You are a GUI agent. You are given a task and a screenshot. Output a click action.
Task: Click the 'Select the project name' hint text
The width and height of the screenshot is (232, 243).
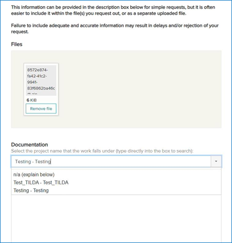(102, 151)
